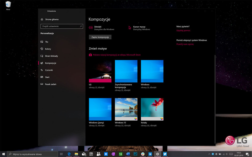Apply the Windows 10 theme thumbnail

[126, 109]
